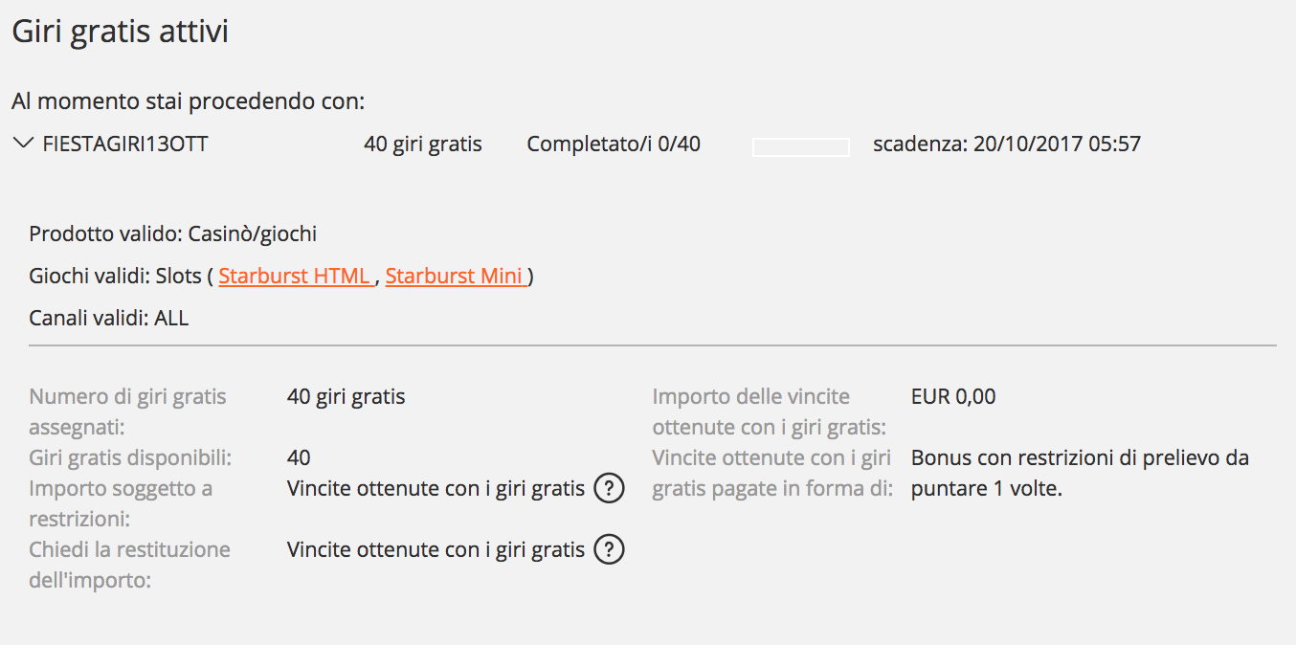Viewport: 1296px width, 645px height.
Task: Click the scadenza 20/10/2017 05:57 expiry text
Action: coord(1007,145)
